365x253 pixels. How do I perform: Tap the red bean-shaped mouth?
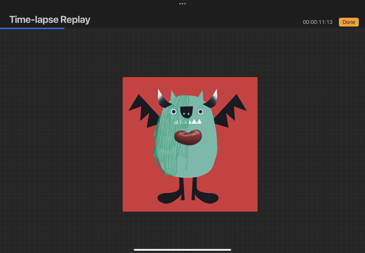point(189,137)
